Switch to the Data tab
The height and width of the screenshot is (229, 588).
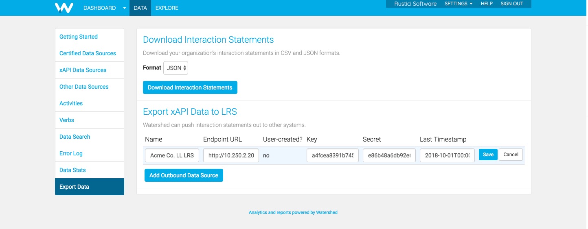point(140,8)
